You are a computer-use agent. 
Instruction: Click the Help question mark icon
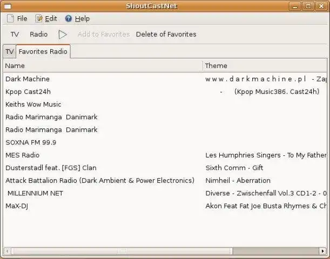coord(69,18)
